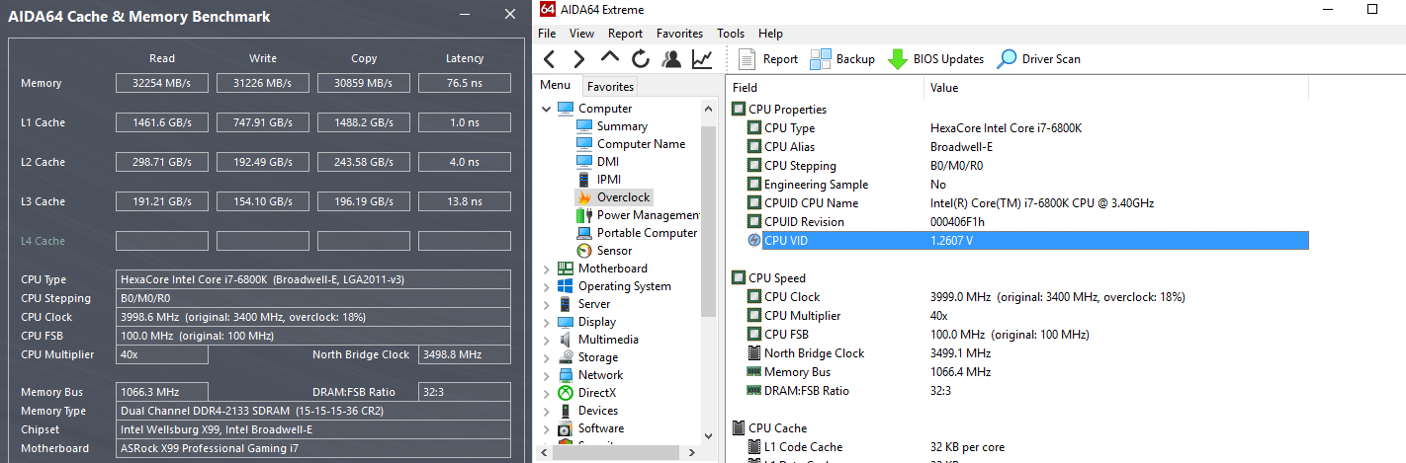The width and height of the screenshot is (1406, 463).
Task: Click the L3 Cache Copy value 196.19 GB/s
Action: 364,201
